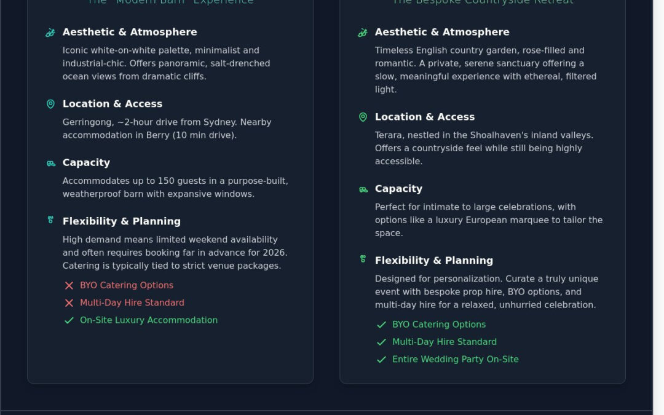Click the green check beside On-Site Luxury Accommodation
Viewport: 664px width, 415px height.
tap(69, 320)
